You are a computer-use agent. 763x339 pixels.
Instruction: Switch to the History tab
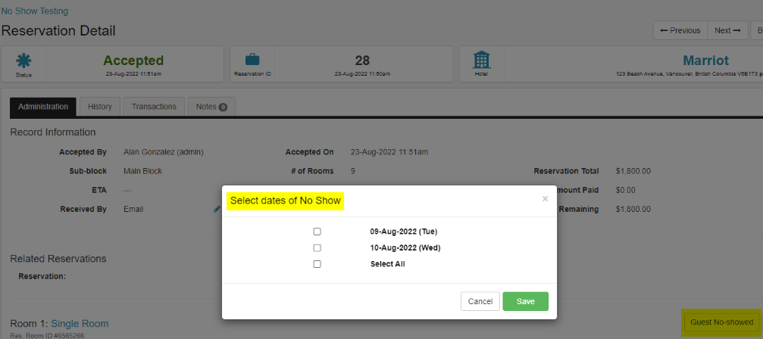point(100,107)
